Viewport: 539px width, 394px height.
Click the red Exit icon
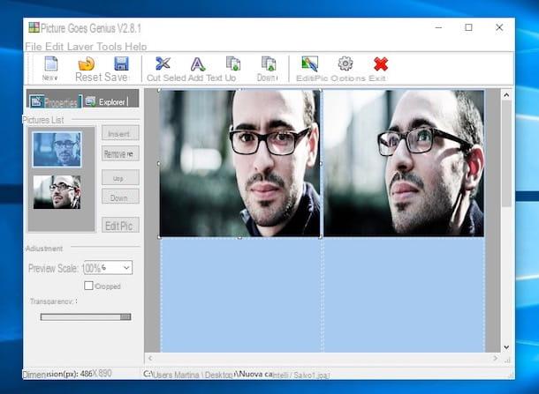[381, 64]
